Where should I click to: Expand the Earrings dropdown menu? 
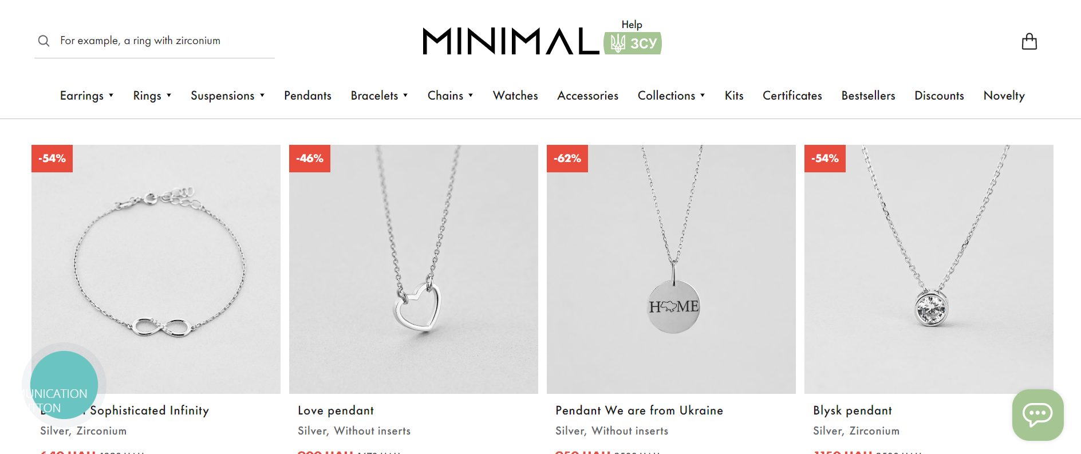pos(87,96)
